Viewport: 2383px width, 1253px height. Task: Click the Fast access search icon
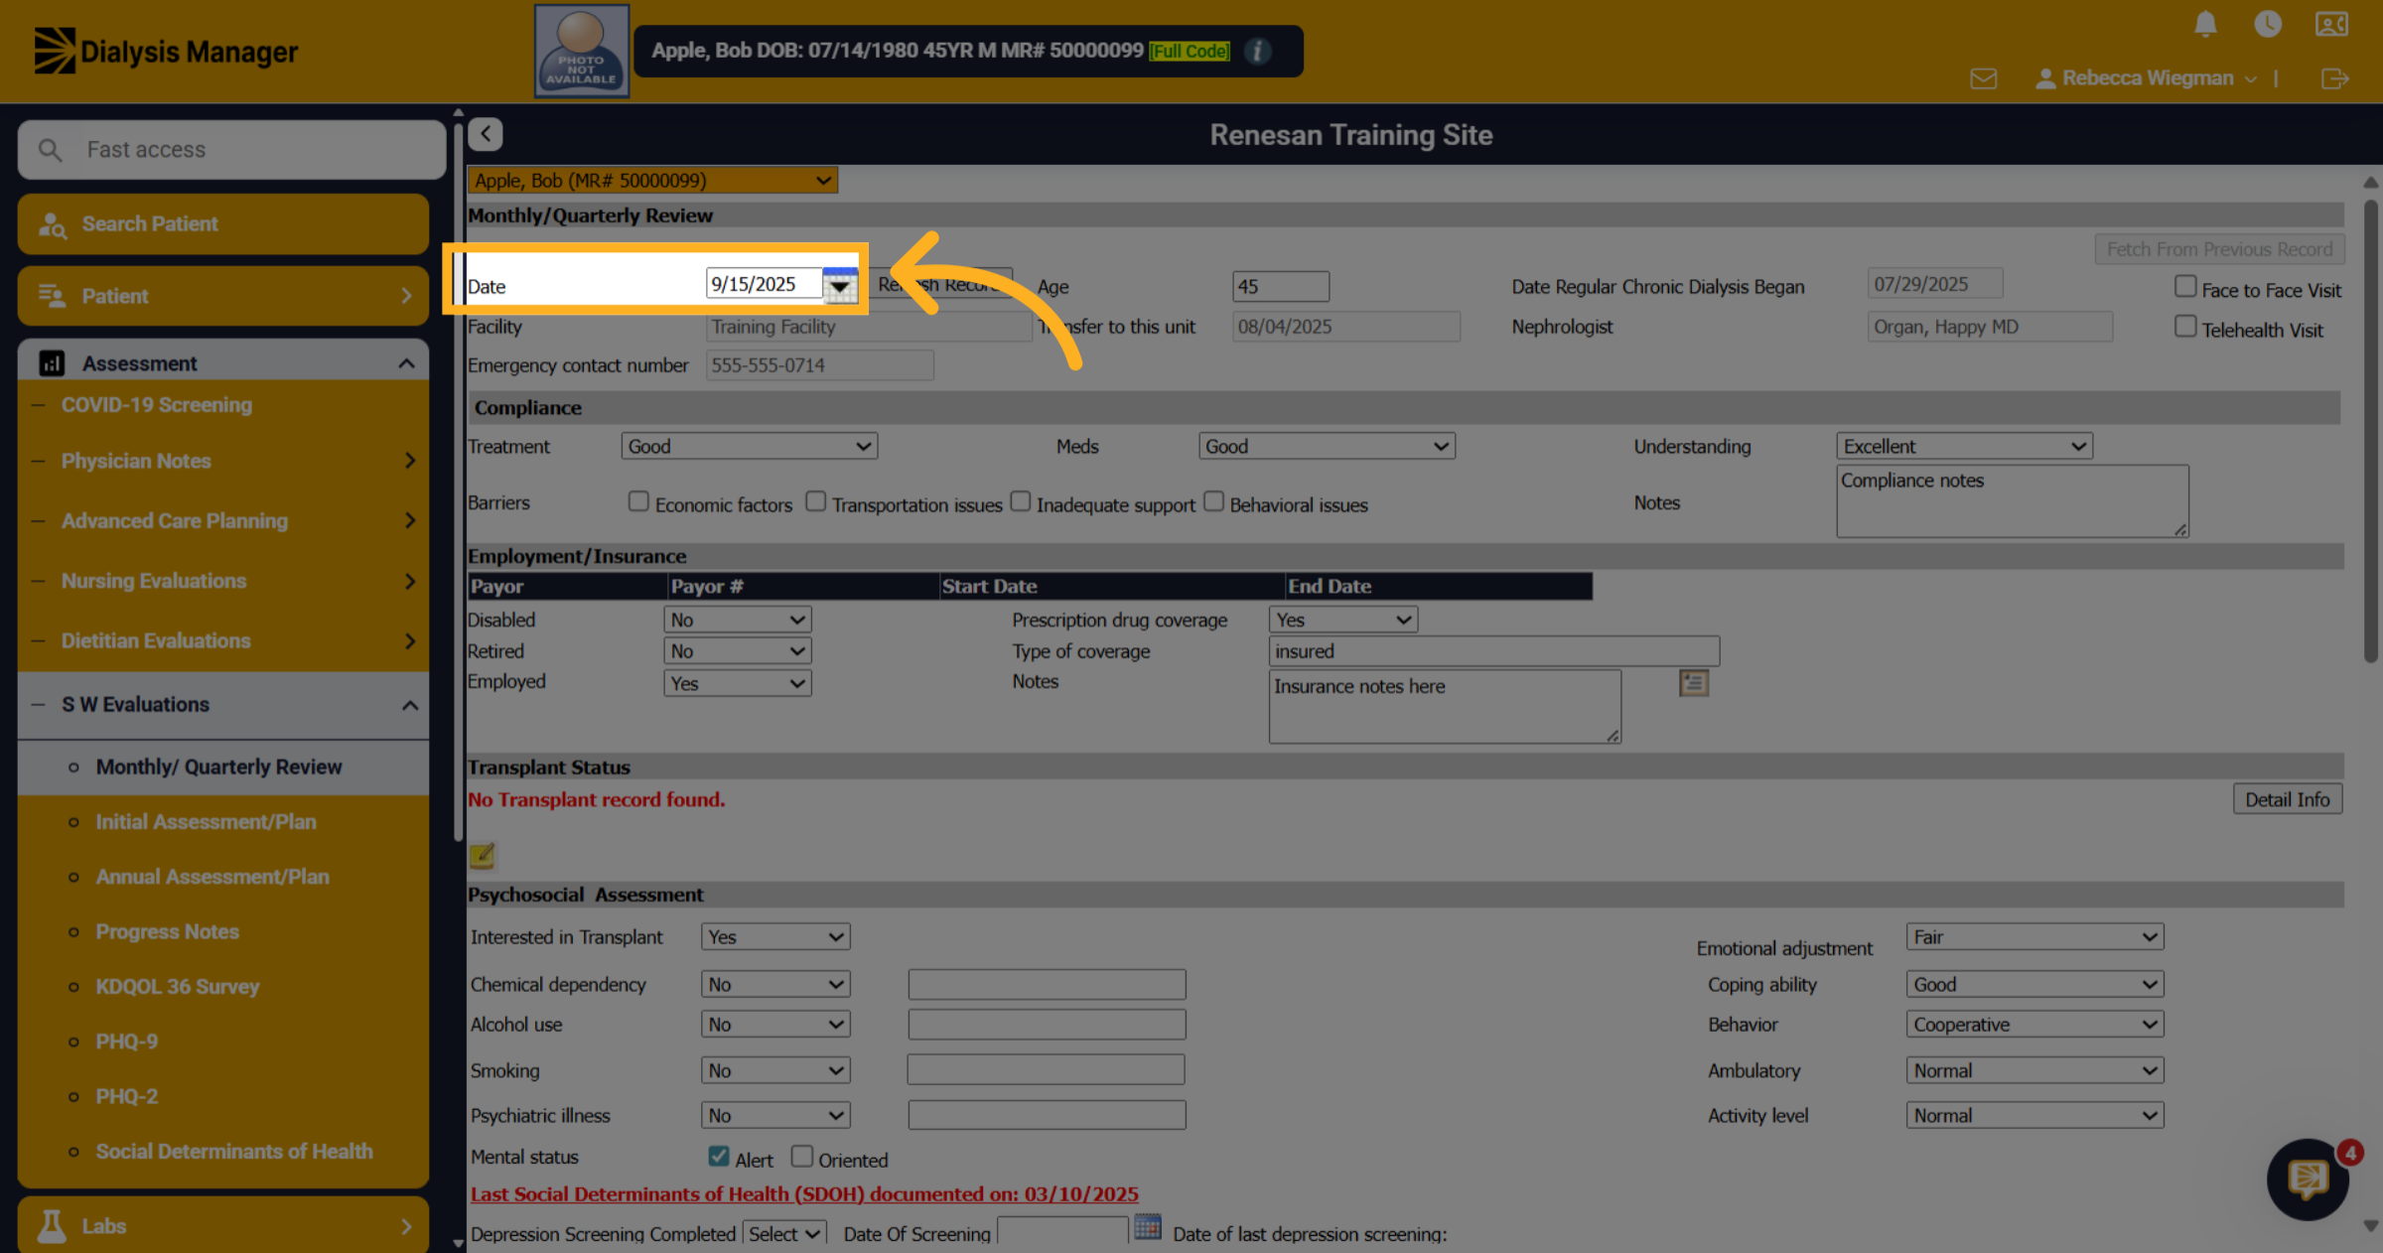pos(50,150)
